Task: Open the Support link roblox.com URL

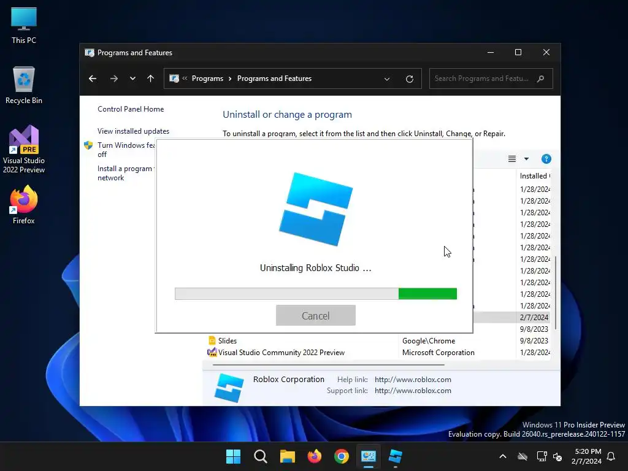Action: [413, 391]
